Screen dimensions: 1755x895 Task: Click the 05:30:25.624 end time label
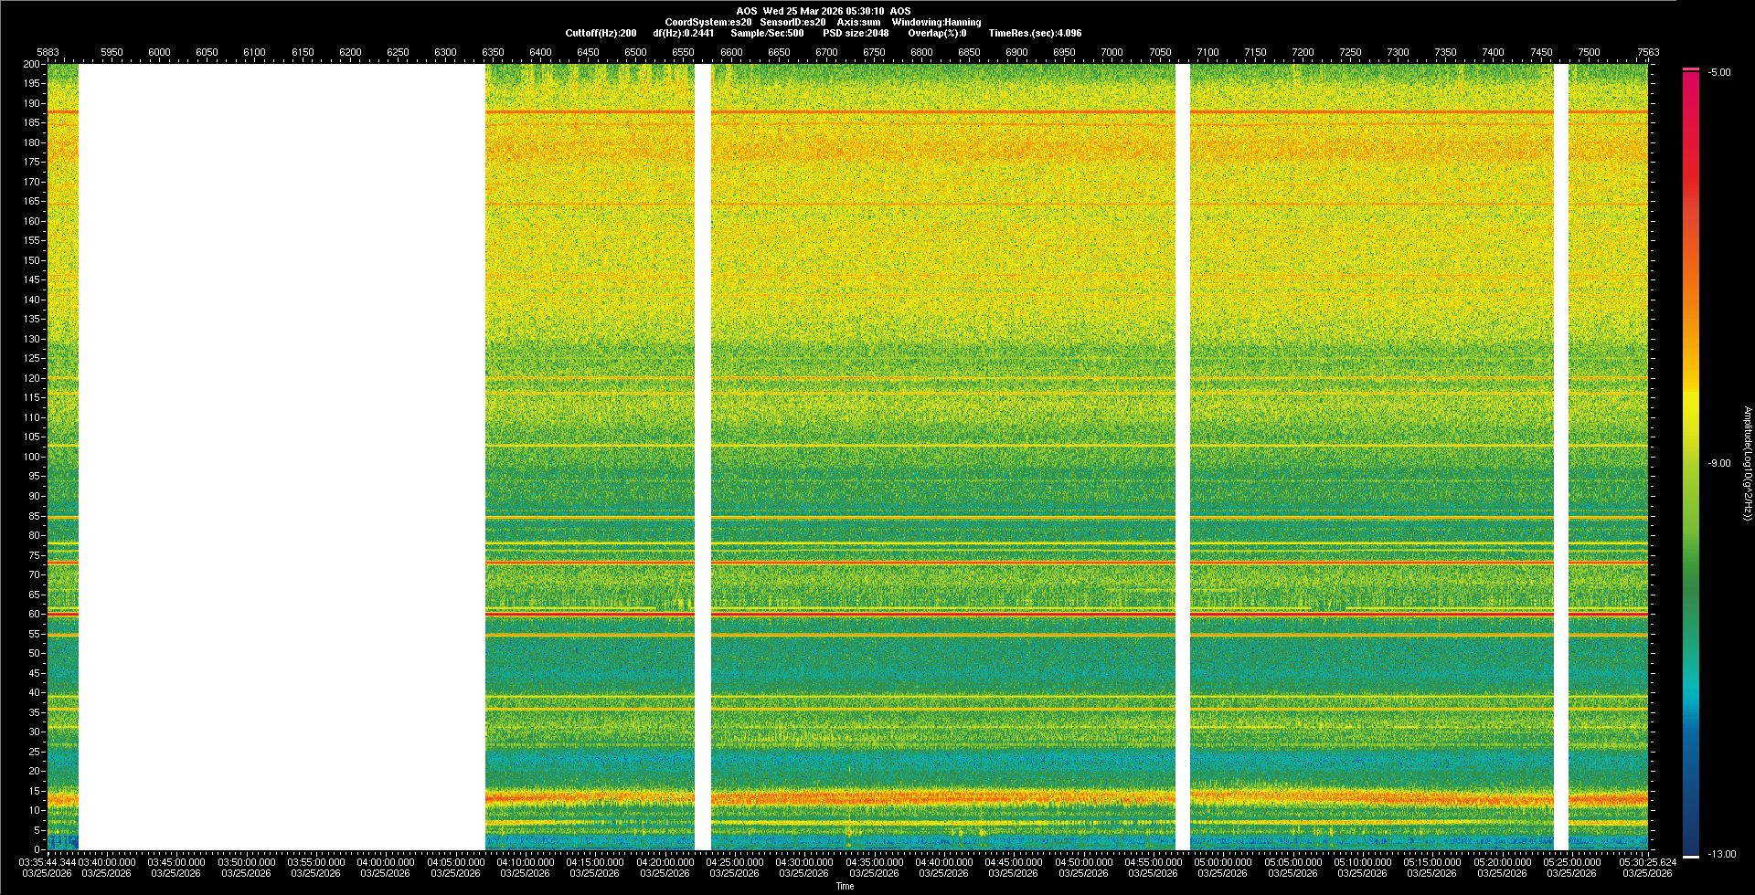tap(1647, 861)
